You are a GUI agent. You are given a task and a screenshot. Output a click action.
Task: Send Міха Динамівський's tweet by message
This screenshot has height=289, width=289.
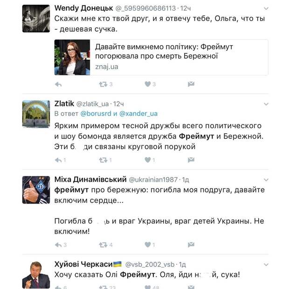pos(191,245)
